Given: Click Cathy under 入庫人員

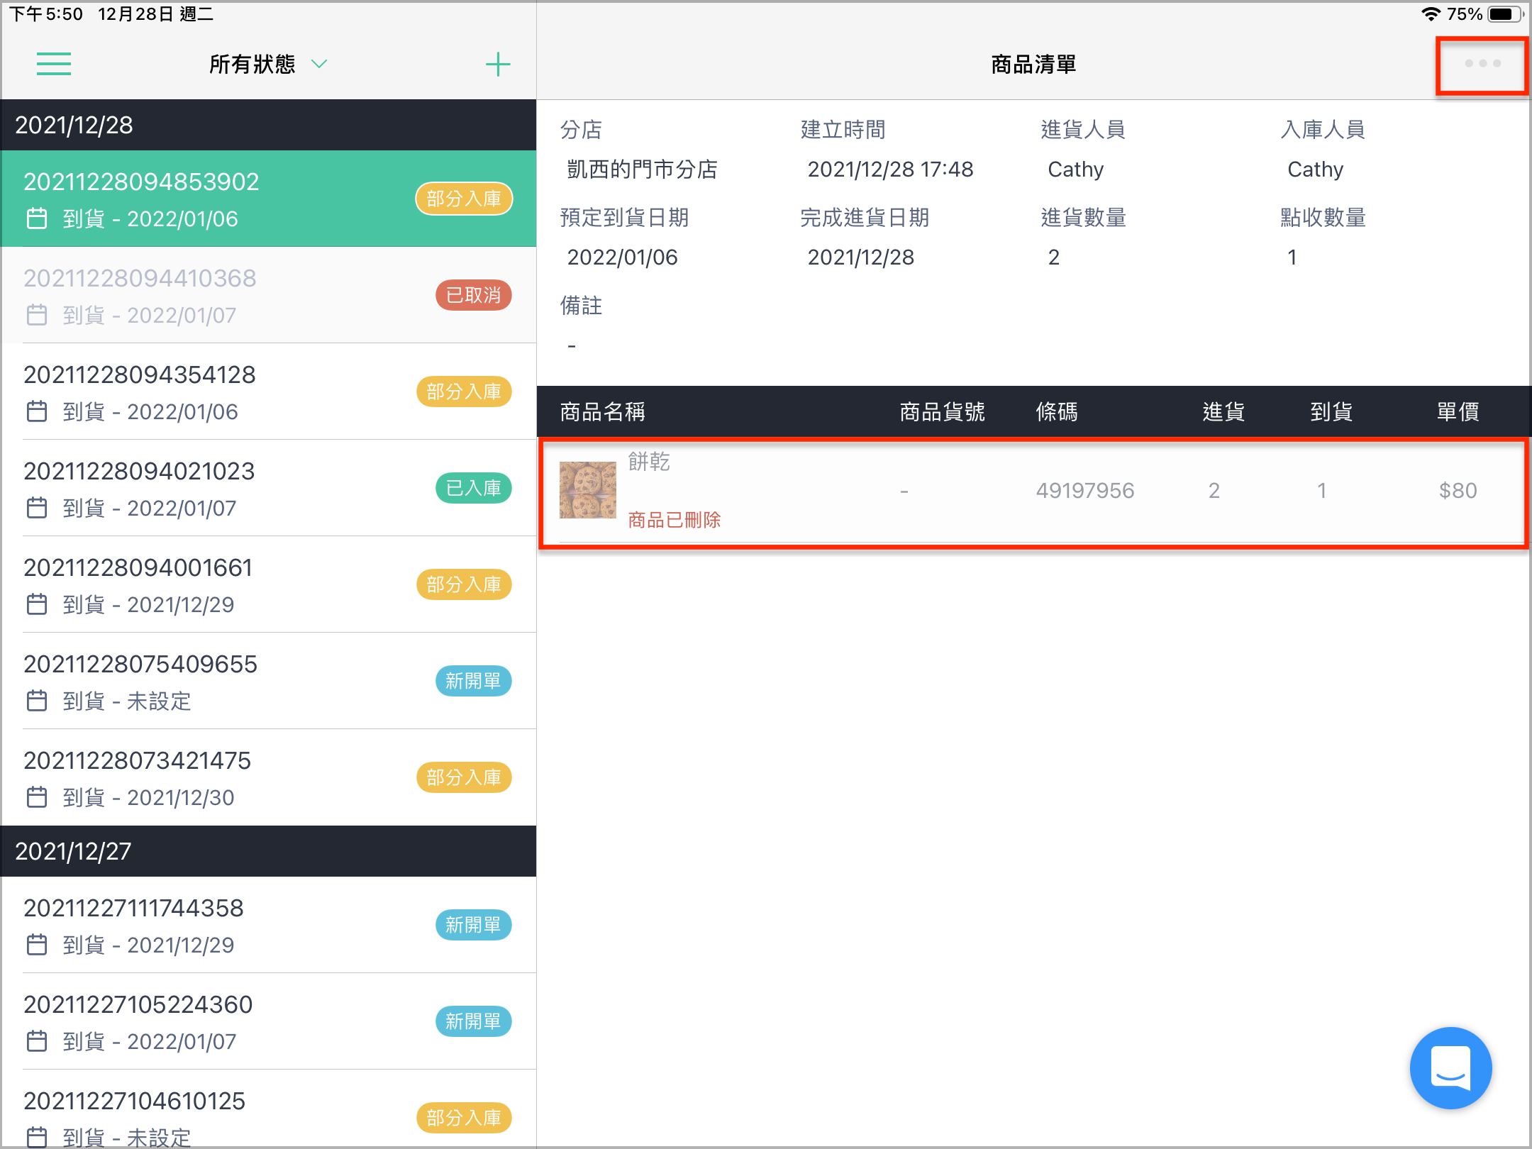Looking at the screenshot, I should pyautogui.click(x=1316, y=169).
